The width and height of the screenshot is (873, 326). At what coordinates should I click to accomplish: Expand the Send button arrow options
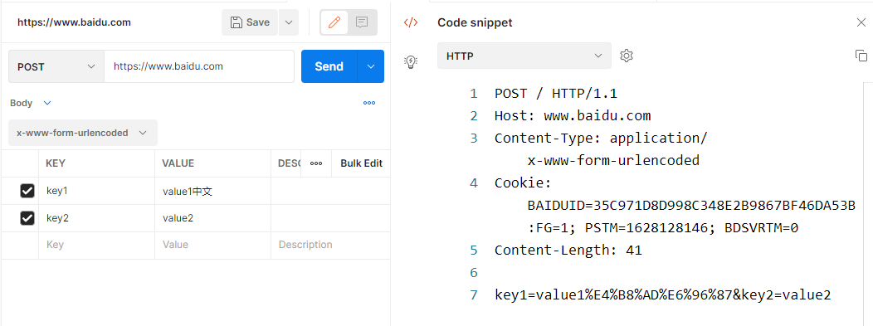point(372,66)
